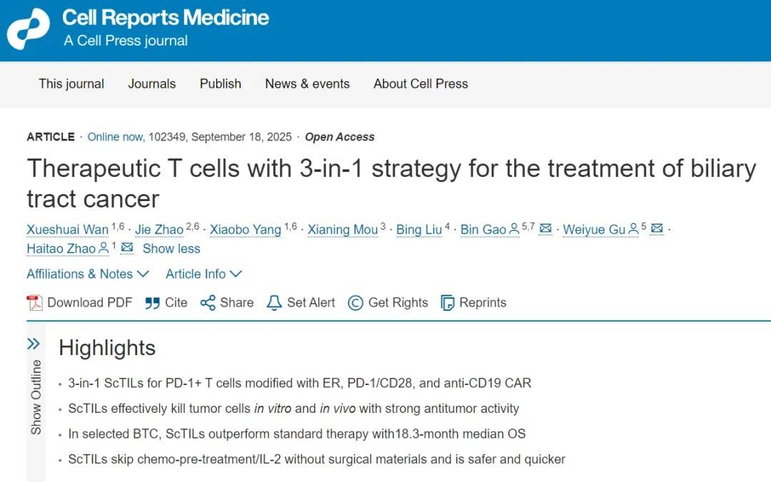This screenshot has height=482, width=771.
Task: Click the Set Alert bell icon
Action: tap(274, 303)
